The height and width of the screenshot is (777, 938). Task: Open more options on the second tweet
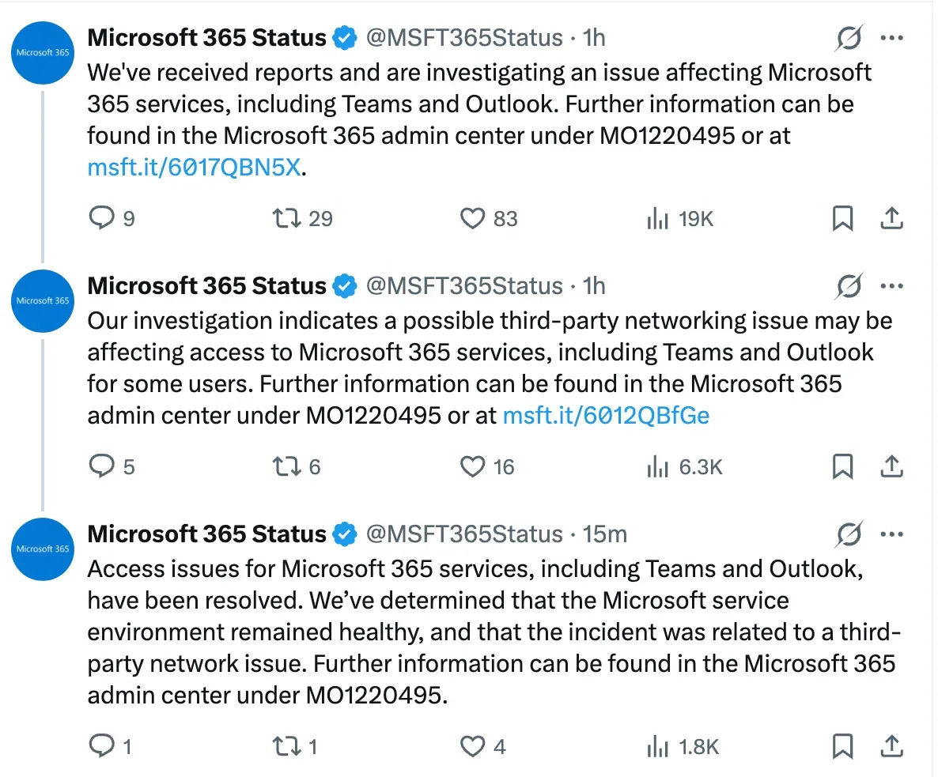tap(893, 285)
